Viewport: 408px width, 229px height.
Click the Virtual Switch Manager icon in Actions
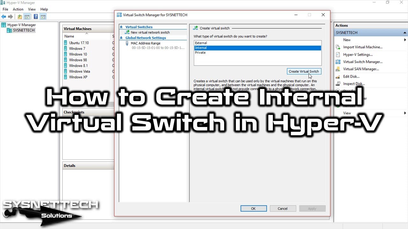pos(338,62)
